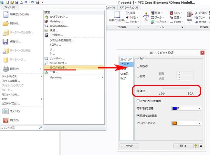Click the 新規セッション (New Session) icon
This screenshot has height=155, width=210.
point(5,14)
